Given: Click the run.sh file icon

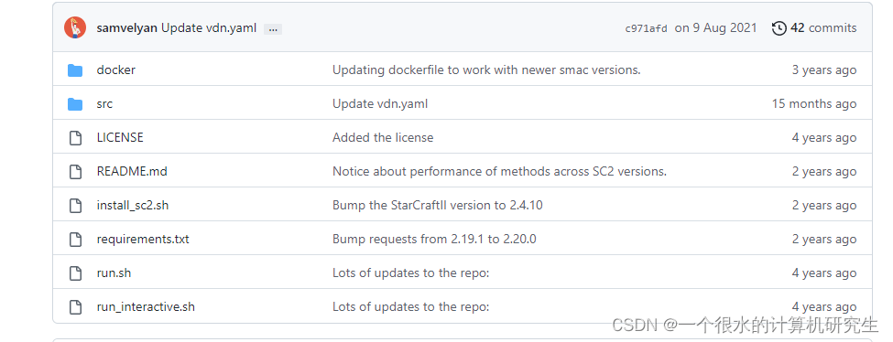Looking at the screenshot, I should click(x=75, y=273).
